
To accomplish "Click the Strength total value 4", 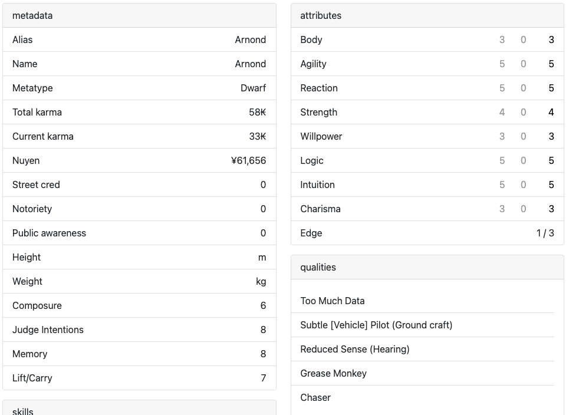I will [551, 112].
